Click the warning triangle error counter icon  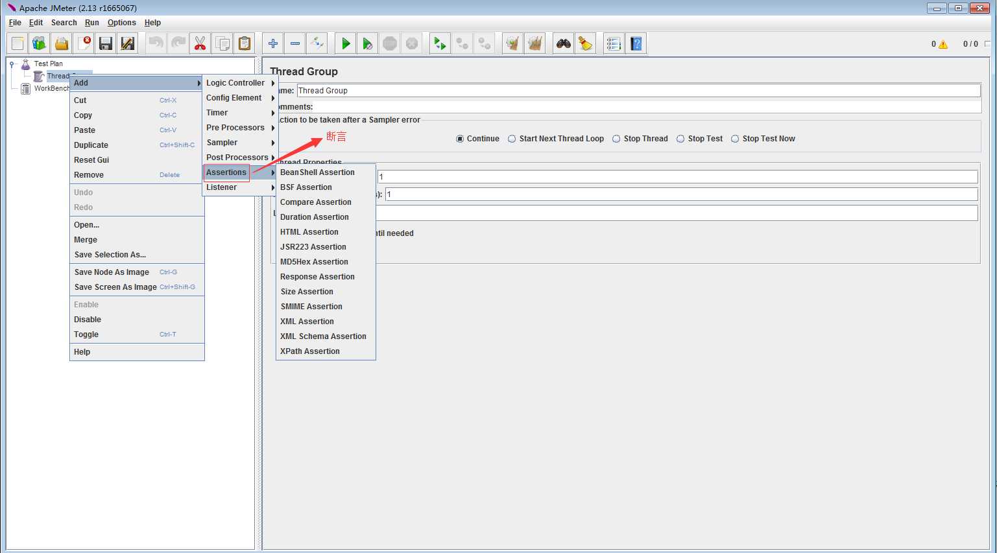pyautogui.click(x=943, y=44)
